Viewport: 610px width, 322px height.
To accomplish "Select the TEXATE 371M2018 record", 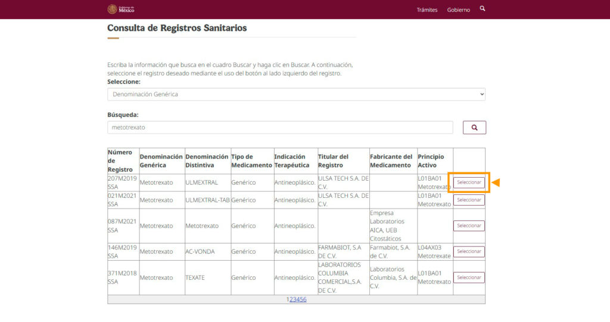I will click(469, 277).
